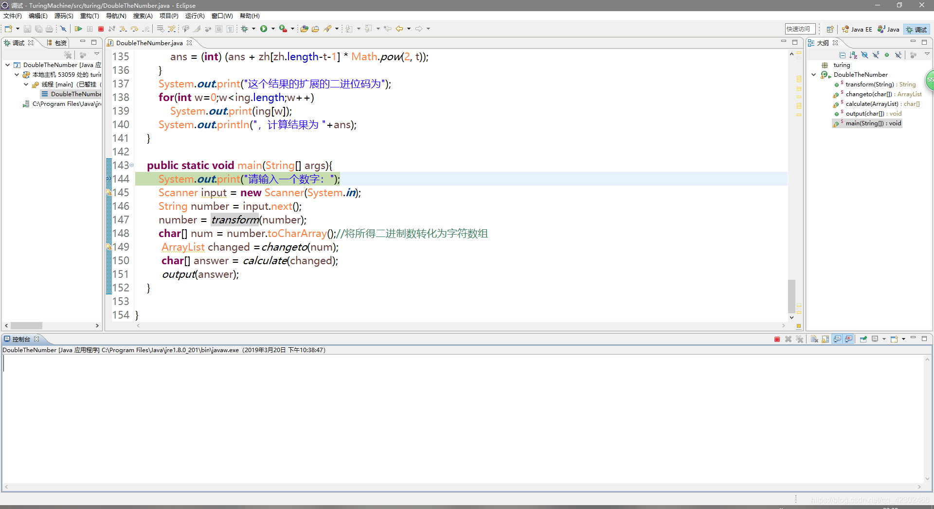Toggle Scroll Lock in console
This screenshot has height=509, width=934.
click(826, 339)
